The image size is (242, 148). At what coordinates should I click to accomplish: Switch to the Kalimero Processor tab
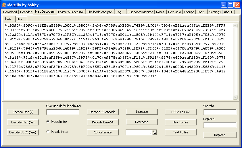71,12
